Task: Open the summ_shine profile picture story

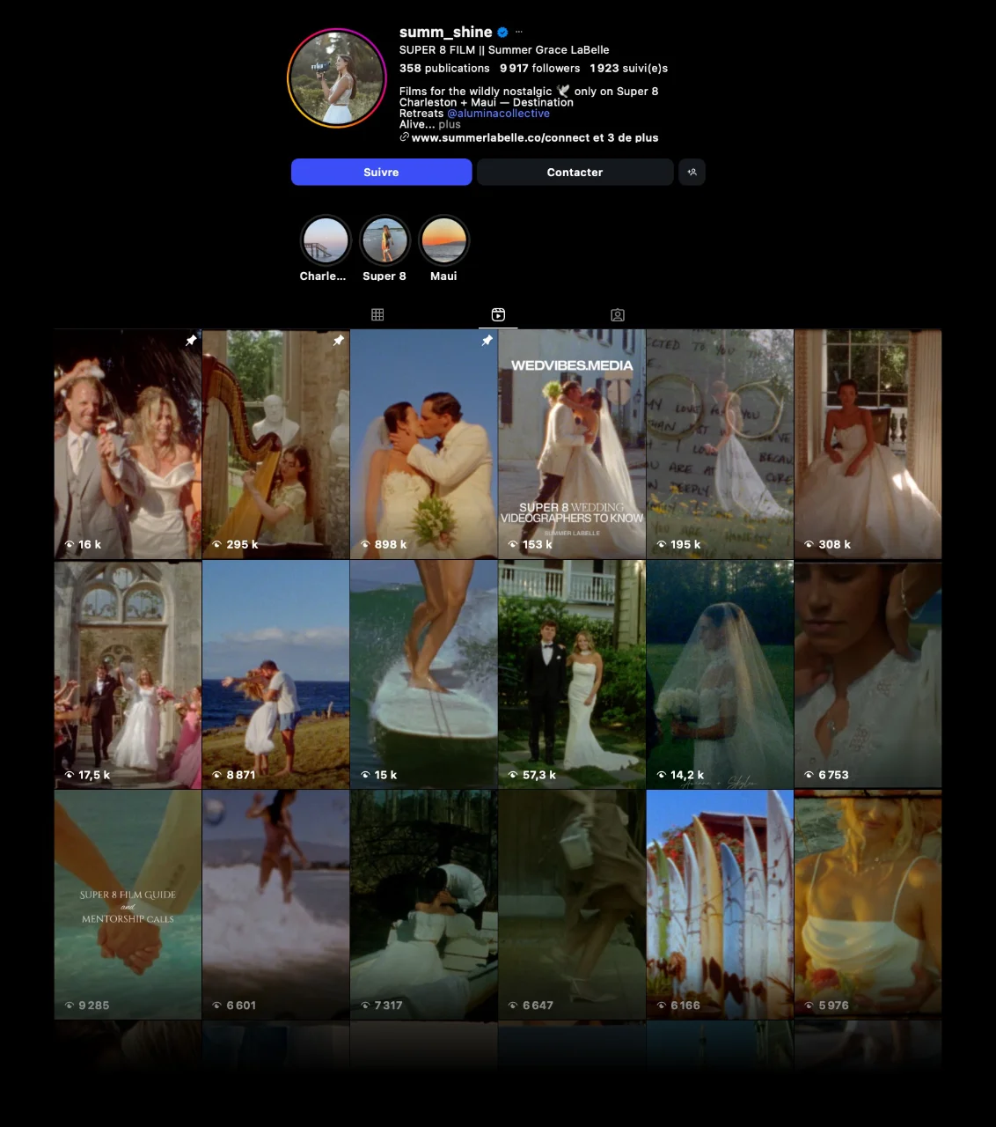Action: click(337, 78)
